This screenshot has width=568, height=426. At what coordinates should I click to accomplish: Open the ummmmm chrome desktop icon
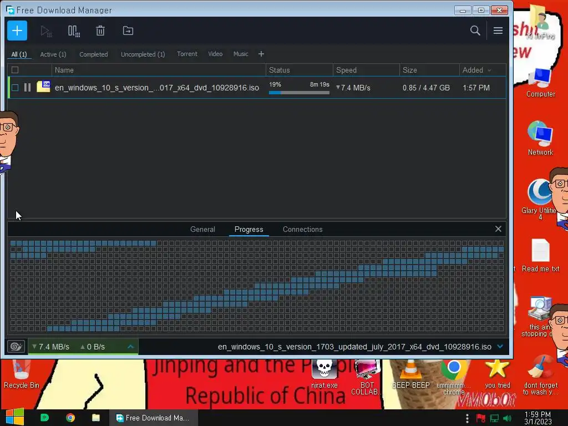[x=454, y=377]
